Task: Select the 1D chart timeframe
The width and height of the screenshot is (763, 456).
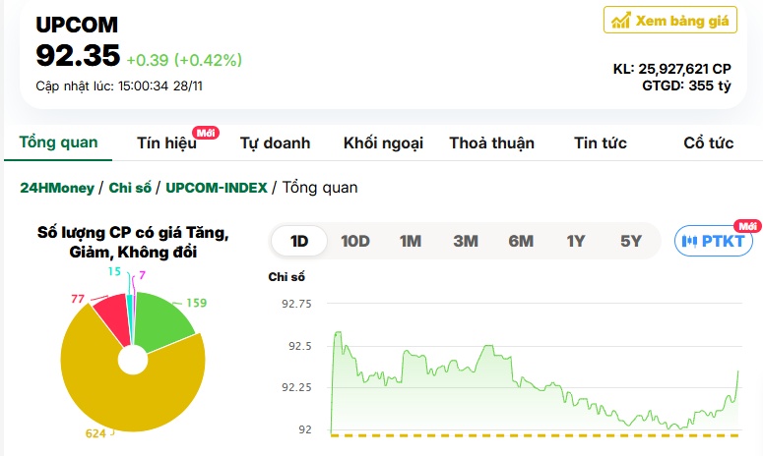Action: click(x=299, y=241)
